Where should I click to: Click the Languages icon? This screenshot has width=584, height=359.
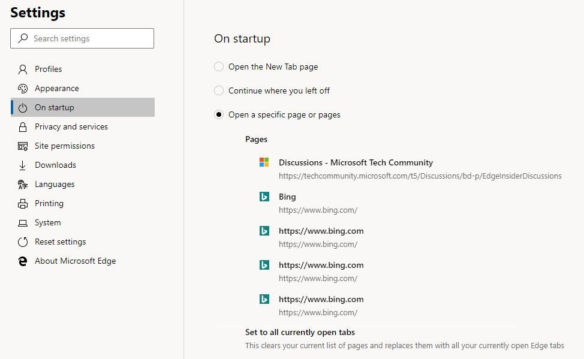point(23,185)
